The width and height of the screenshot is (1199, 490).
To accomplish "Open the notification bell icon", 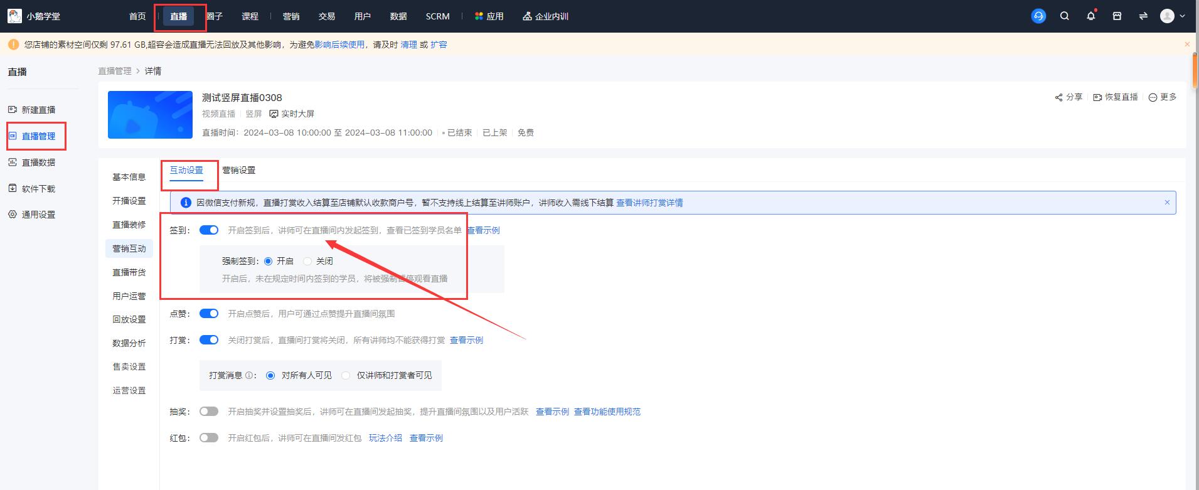I will (1091, 16).
